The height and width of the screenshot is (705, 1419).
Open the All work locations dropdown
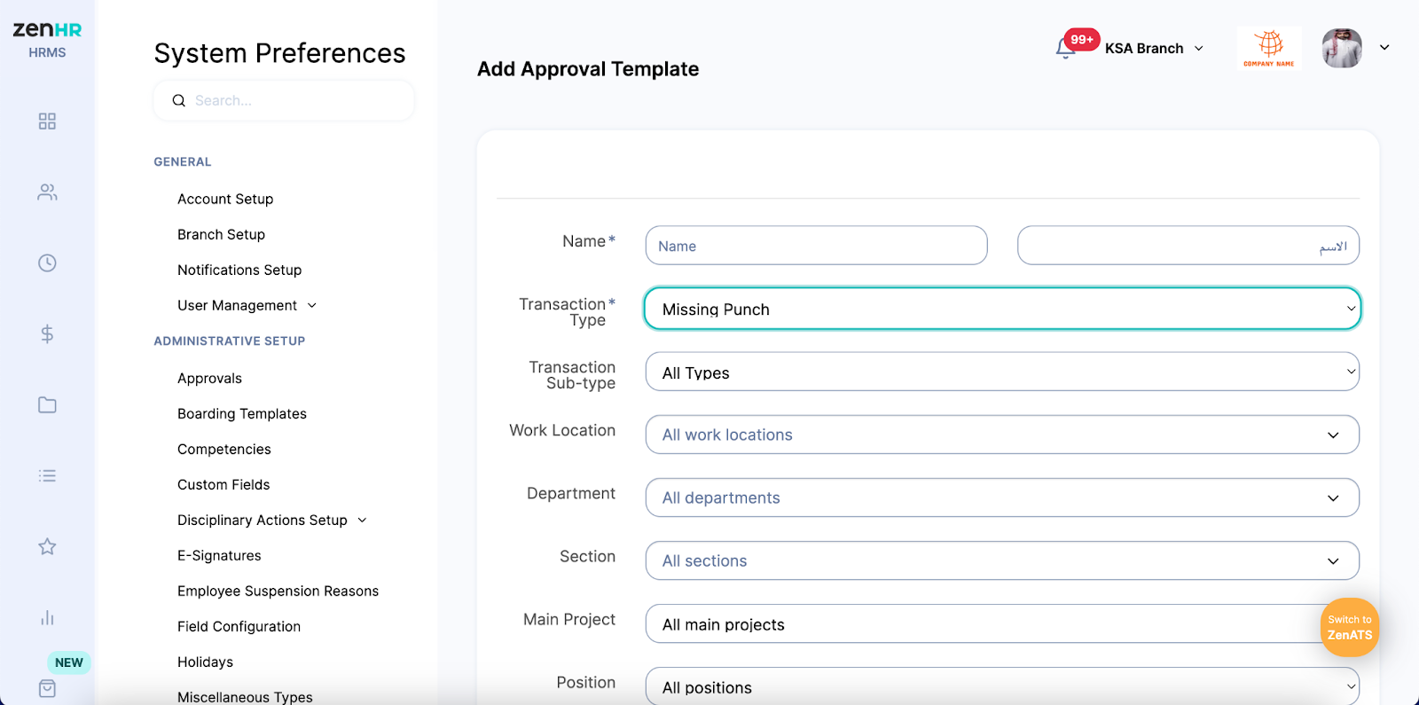point(1002,435)
